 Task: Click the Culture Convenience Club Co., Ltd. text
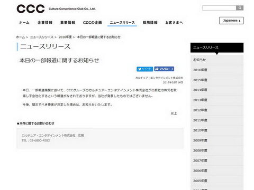tap(72, 9)
